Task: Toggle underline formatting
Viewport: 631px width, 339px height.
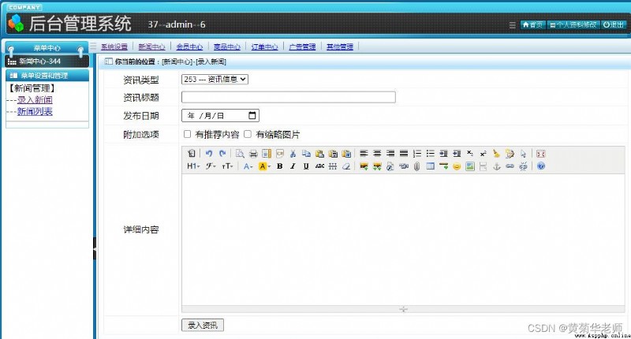Action: (306, 166)
